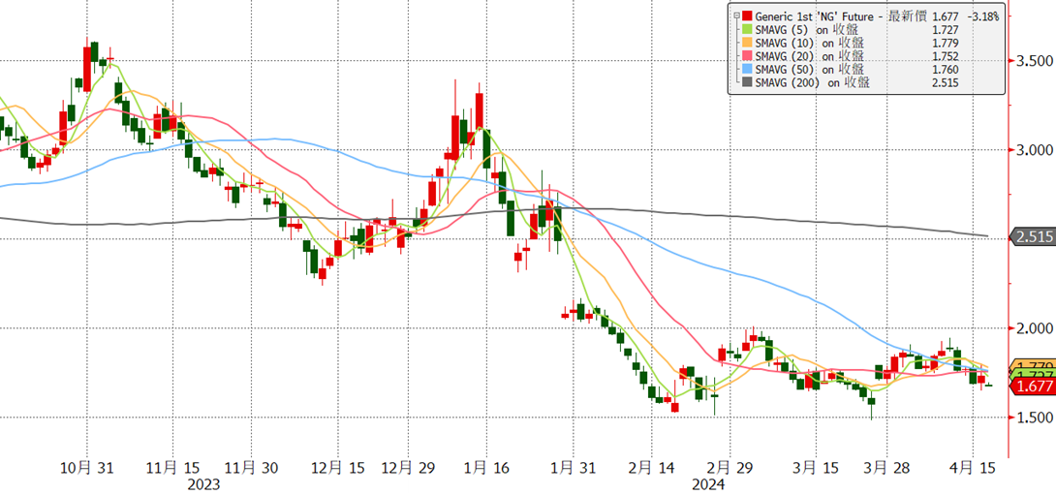Click the red 1.677 price tag on axis

point(1031,387)
